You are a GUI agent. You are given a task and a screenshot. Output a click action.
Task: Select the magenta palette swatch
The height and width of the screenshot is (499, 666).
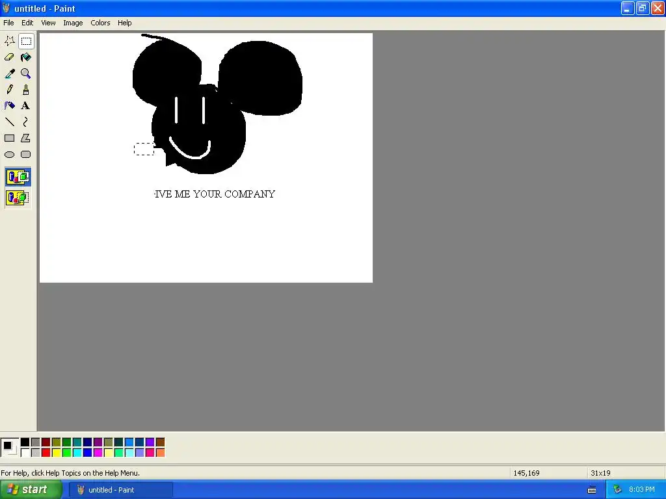(x=98, y=453)
